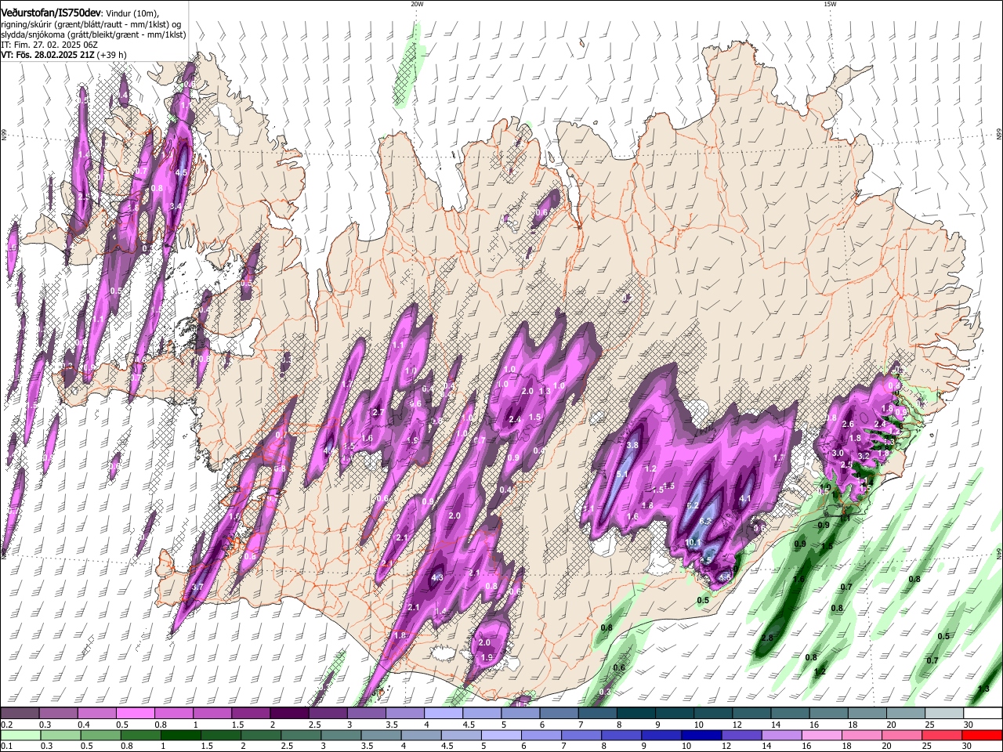Pick upper legend grey swatch 20 to 25
1003x752 pixels.
[x=906, y=713]
